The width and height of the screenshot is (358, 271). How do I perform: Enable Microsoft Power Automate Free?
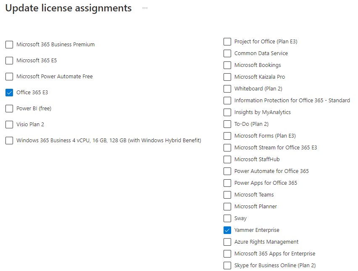(9, 76)
